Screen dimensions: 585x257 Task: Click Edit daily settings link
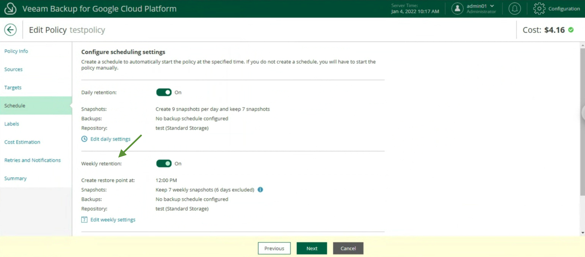(x=110, y=139)
